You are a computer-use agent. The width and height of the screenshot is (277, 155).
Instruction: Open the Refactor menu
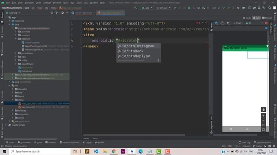coord(57,3)
